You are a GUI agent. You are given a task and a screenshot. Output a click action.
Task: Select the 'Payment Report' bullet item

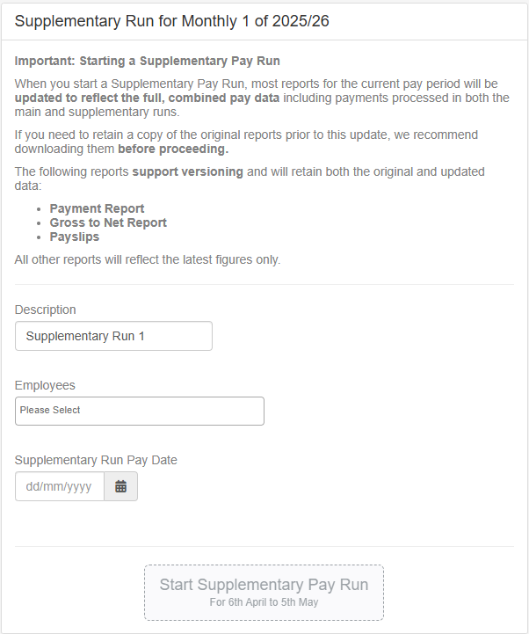[97, 208]
